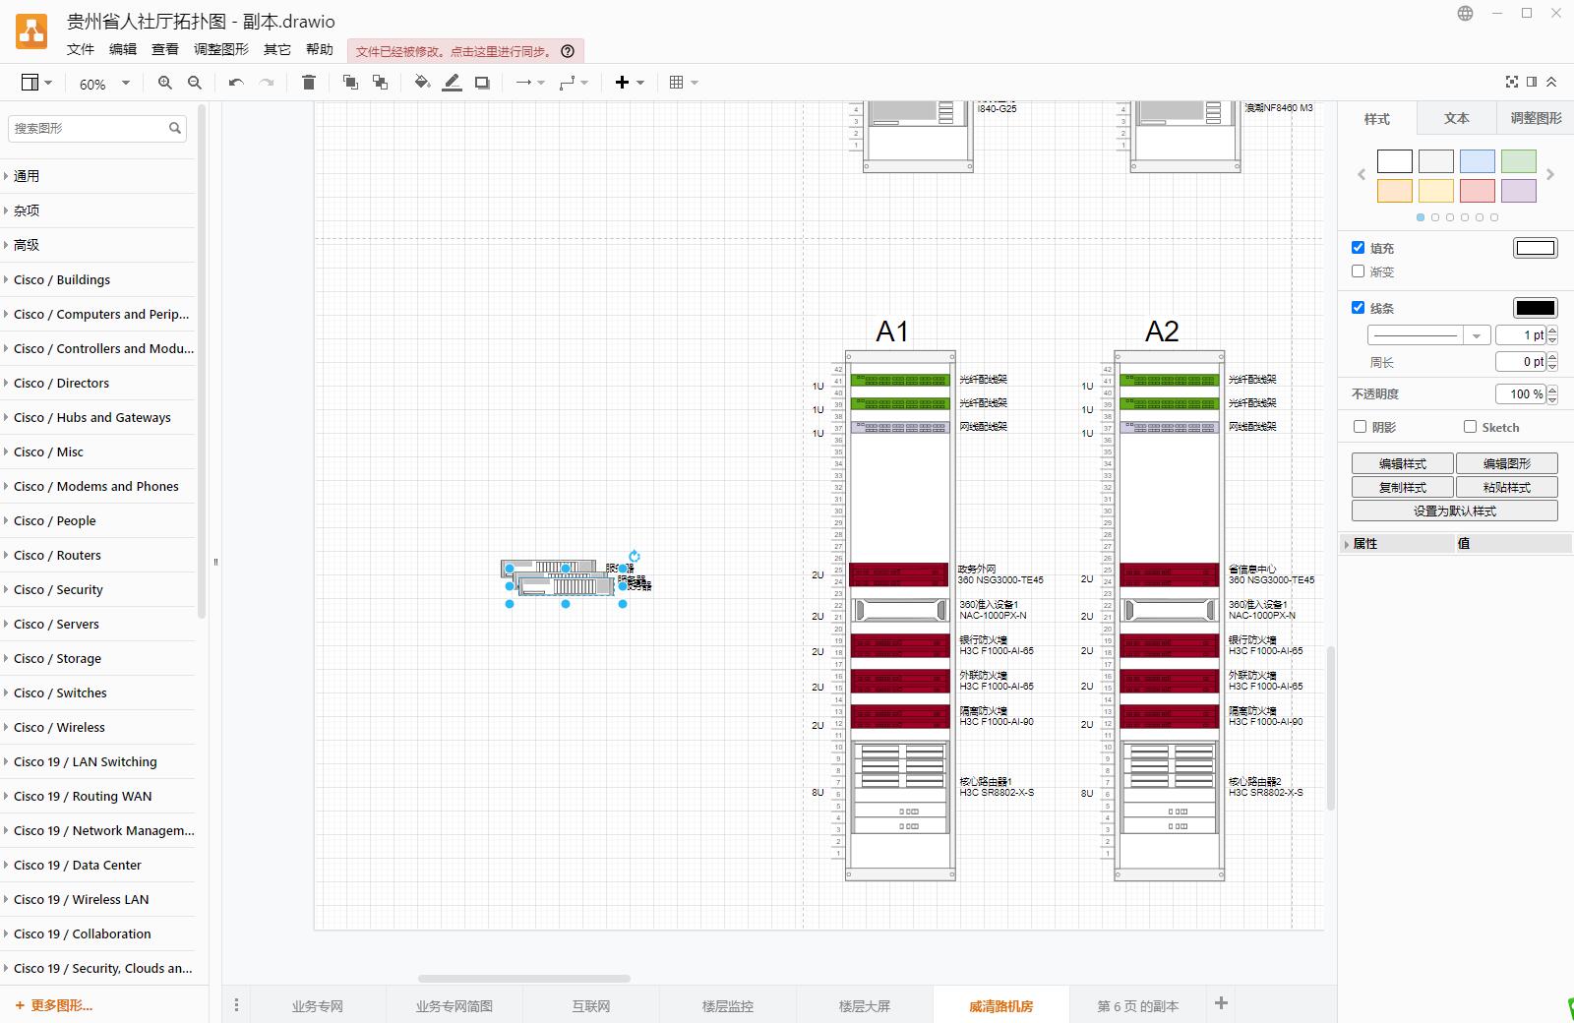The width and height of the screenshot is (1574, 1023).
Task: Click the help question mark icon
Action: click(568, 51)
